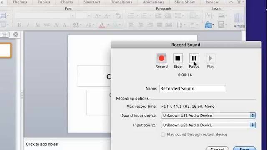
Task: Toggle italic formatting
Action: coord(28,25)
